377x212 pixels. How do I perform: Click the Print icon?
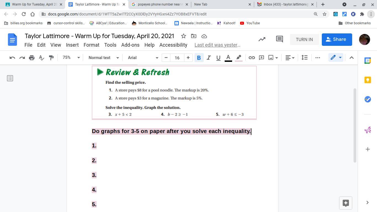tap(32, 58)
